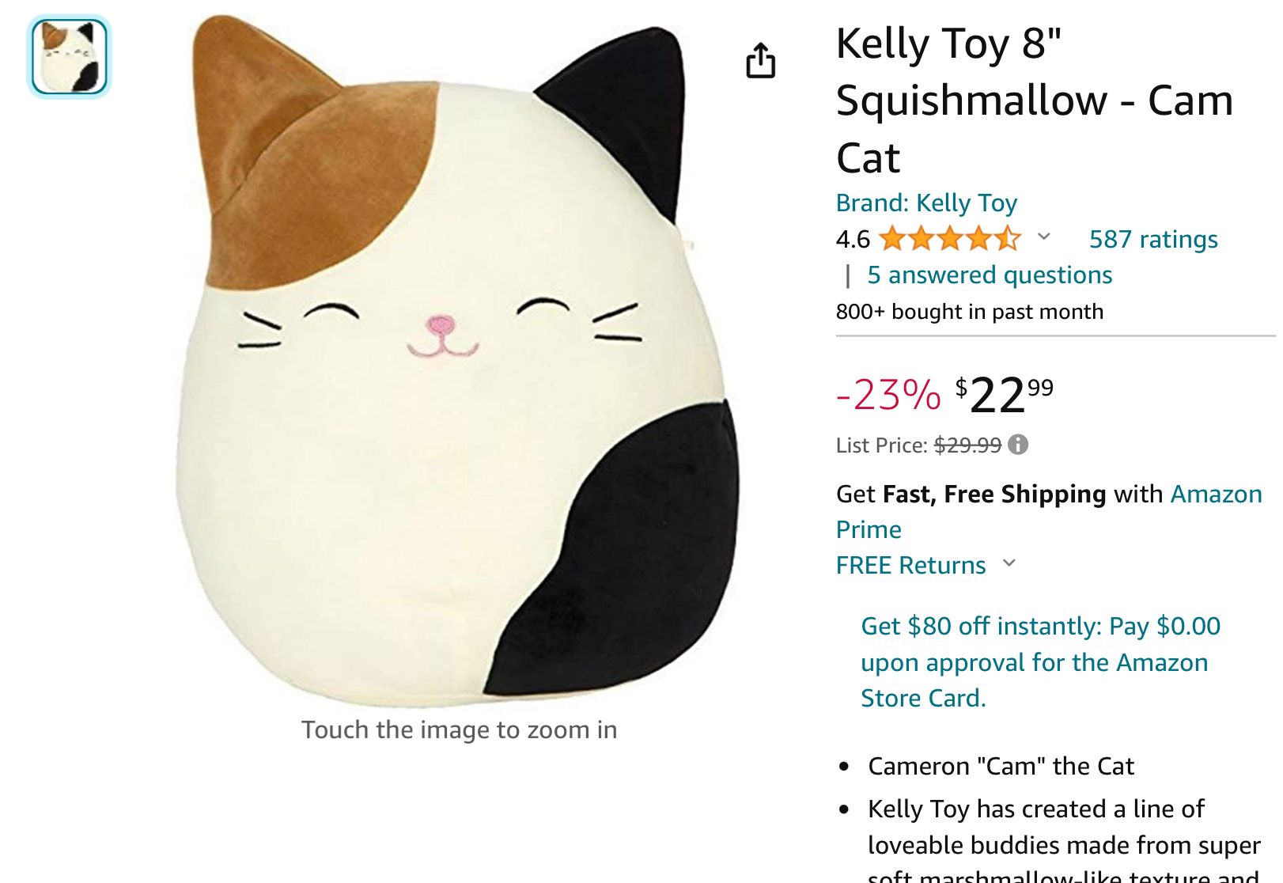Click the main product image to zoom
Viewport: 1283px width, 883px height.
443,372
